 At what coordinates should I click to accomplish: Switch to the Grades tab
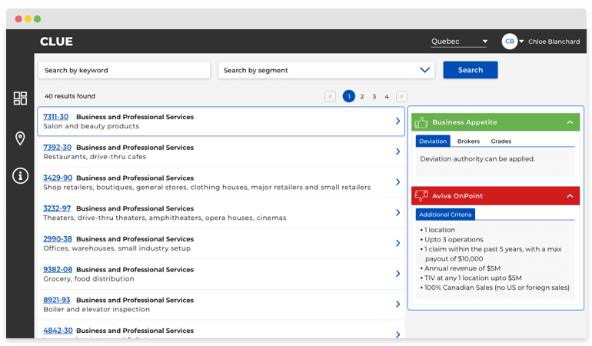(501, 141)
